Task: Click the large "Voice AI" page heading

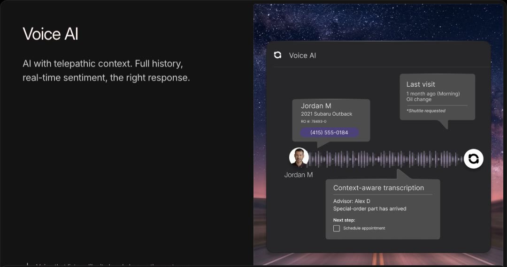Action: [x=50, y=34]
